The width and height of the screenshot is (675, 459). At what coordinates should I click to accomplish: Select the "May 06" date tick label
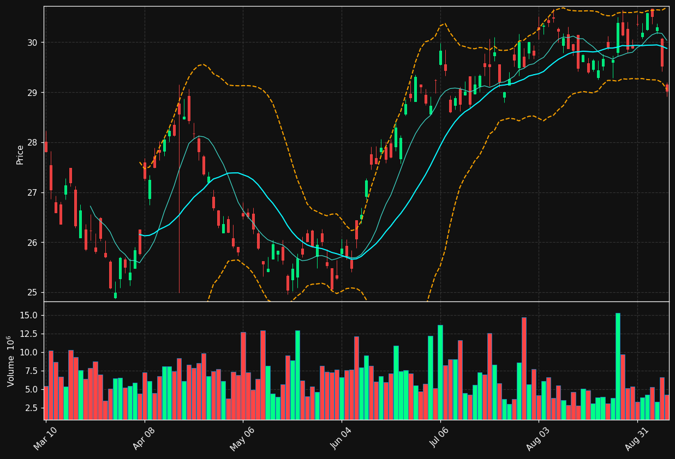243,439
